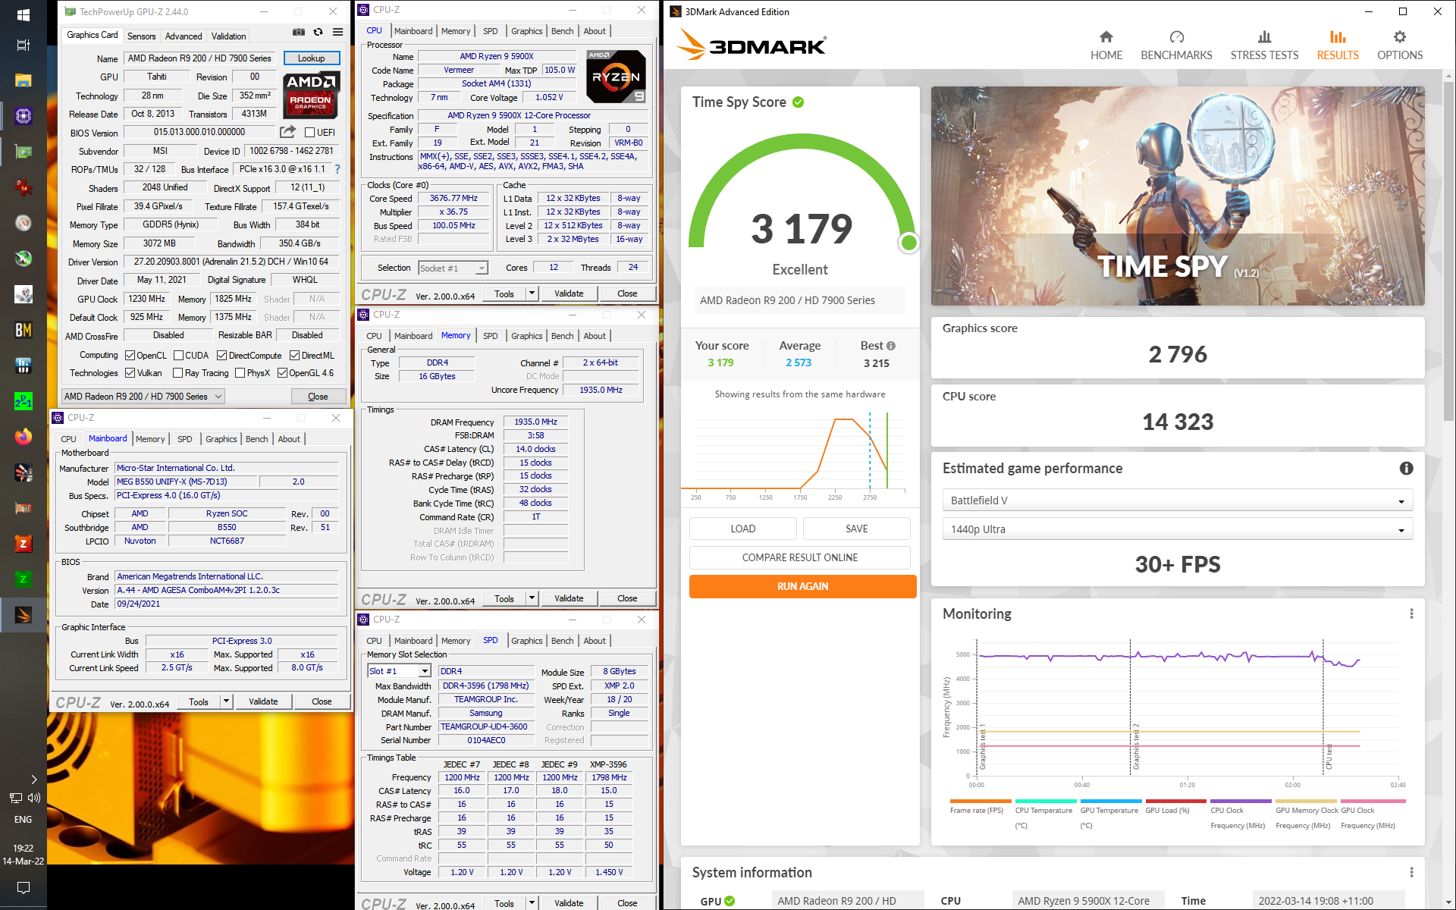
Task: Open the GPU-Z hamburger menu icon
Action: pos(338,32)
